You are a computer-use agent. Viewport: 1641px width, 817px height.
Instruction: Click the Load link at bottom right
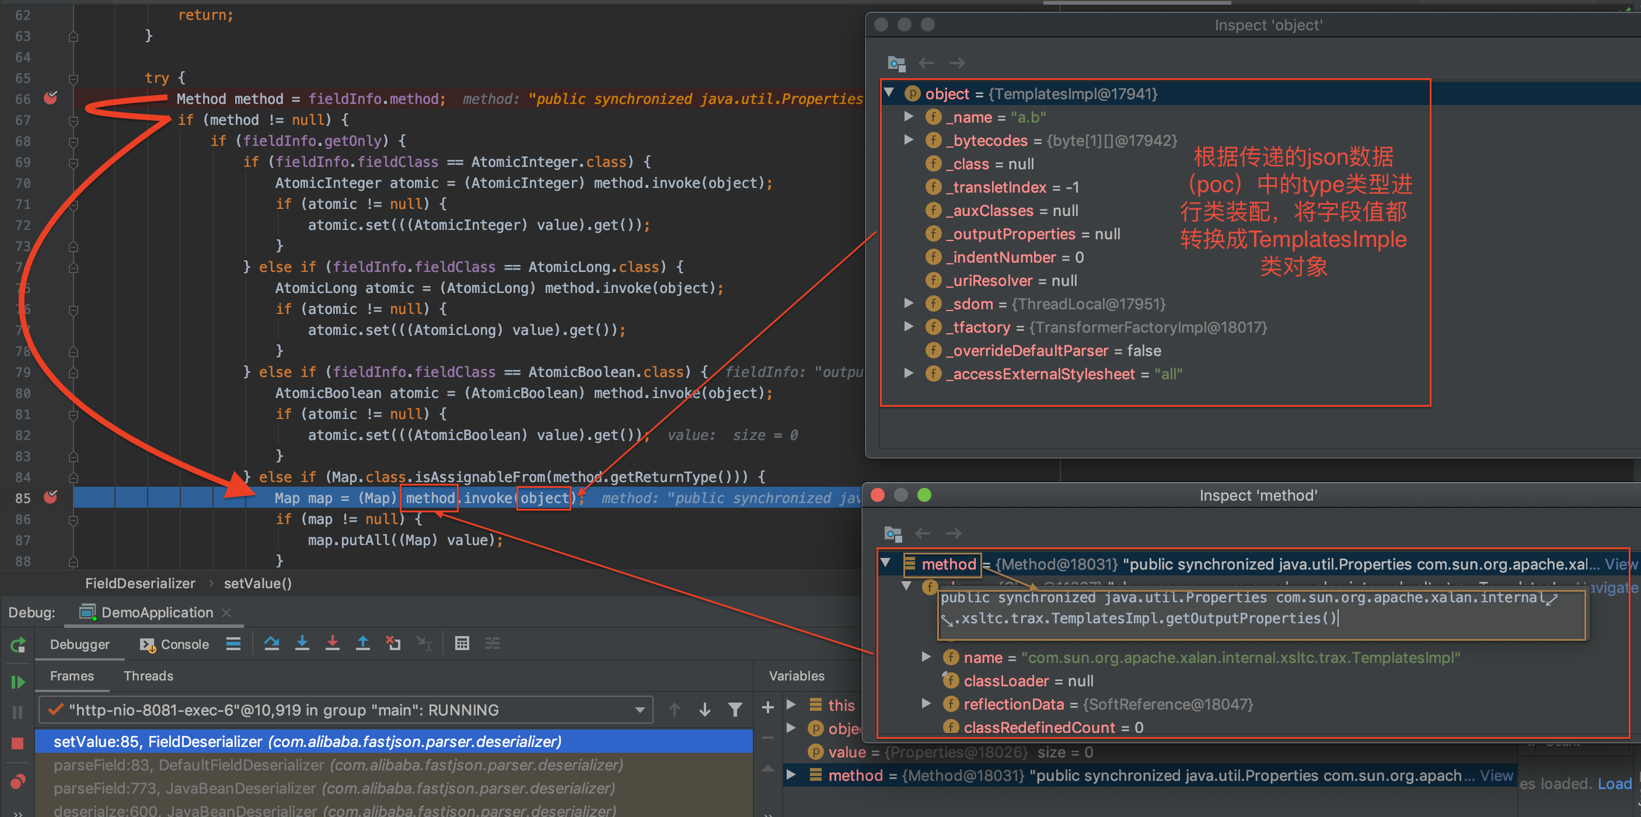point(1615,784)
